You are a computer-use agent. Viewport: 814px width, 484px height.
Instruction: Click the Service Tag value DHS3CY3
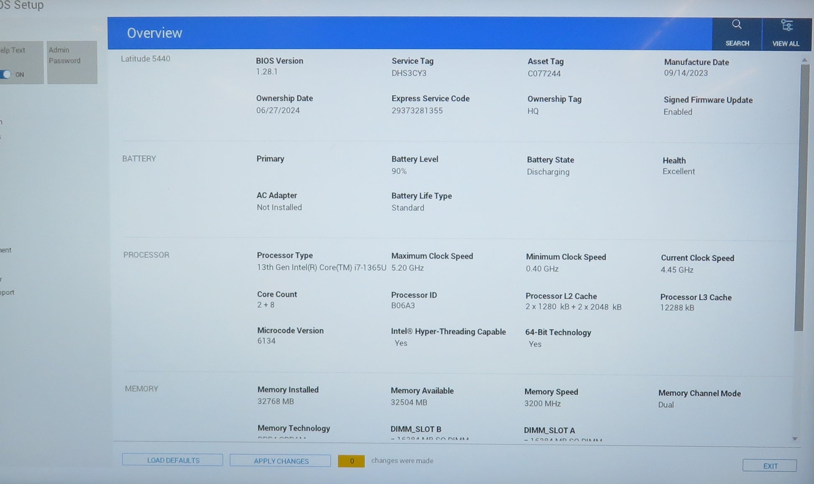(x=409, y=73)
